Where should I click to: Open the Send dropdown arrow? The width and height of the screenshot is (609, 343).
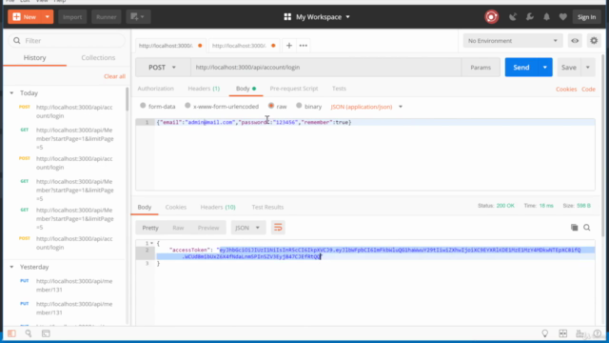545,68
